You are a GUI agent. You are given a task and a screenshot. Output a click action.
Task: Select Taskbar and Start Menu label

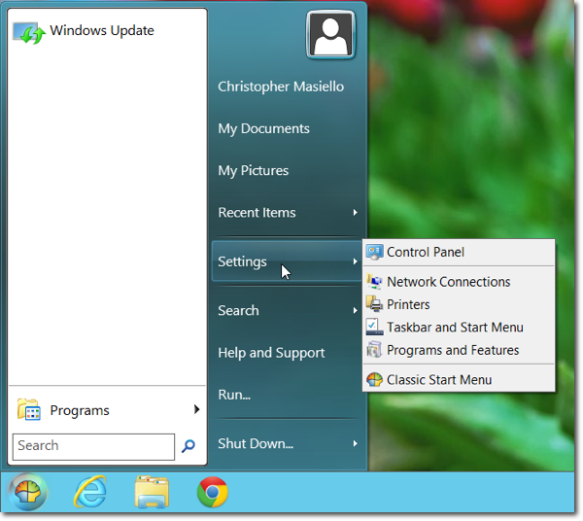click(x=455, y=328)
